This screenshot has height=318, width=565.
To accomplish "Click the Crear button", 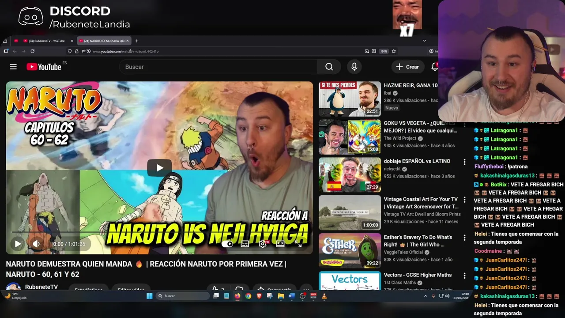I will pyautogui.click(x=407, y=67).
